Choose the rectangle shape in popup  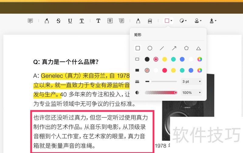point(138,48)
